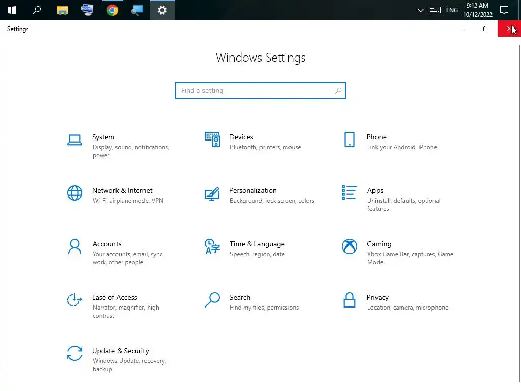
Task: Click the Phone heading
Action: 377,137
